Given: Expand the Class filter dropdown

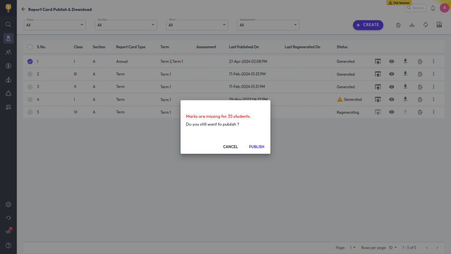Looking at the screenshot, I should click(x=55, y=25).
